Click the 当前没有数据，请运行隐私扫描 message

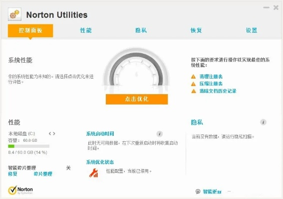click(223, 137)
